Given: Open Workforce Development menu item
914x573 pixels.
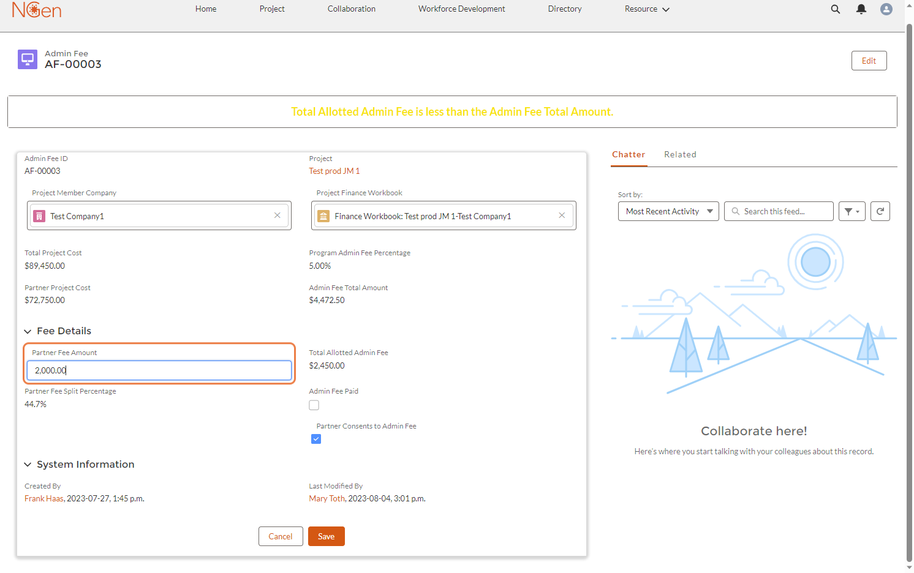Looking at the screenshot, I should (x=462, y=9).
